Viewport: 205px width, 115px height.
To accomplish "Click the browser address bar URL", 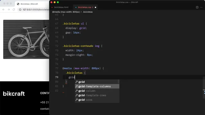I will [36, 10].
